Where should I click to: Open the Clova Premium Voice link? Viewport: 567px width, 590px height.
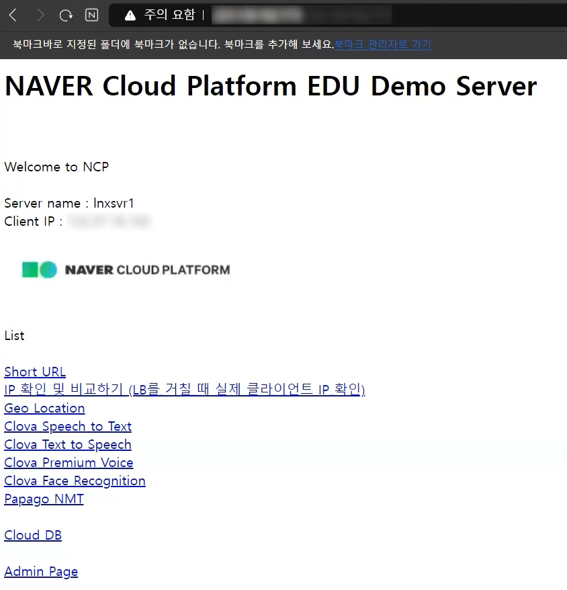tap(69, 462)
